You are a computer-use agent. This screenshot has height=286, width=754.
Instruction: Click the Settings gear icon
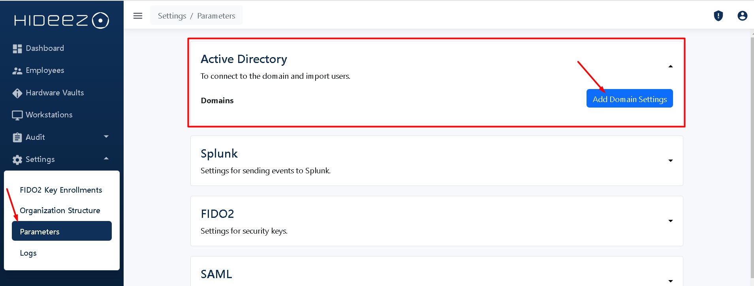point(17,160)
